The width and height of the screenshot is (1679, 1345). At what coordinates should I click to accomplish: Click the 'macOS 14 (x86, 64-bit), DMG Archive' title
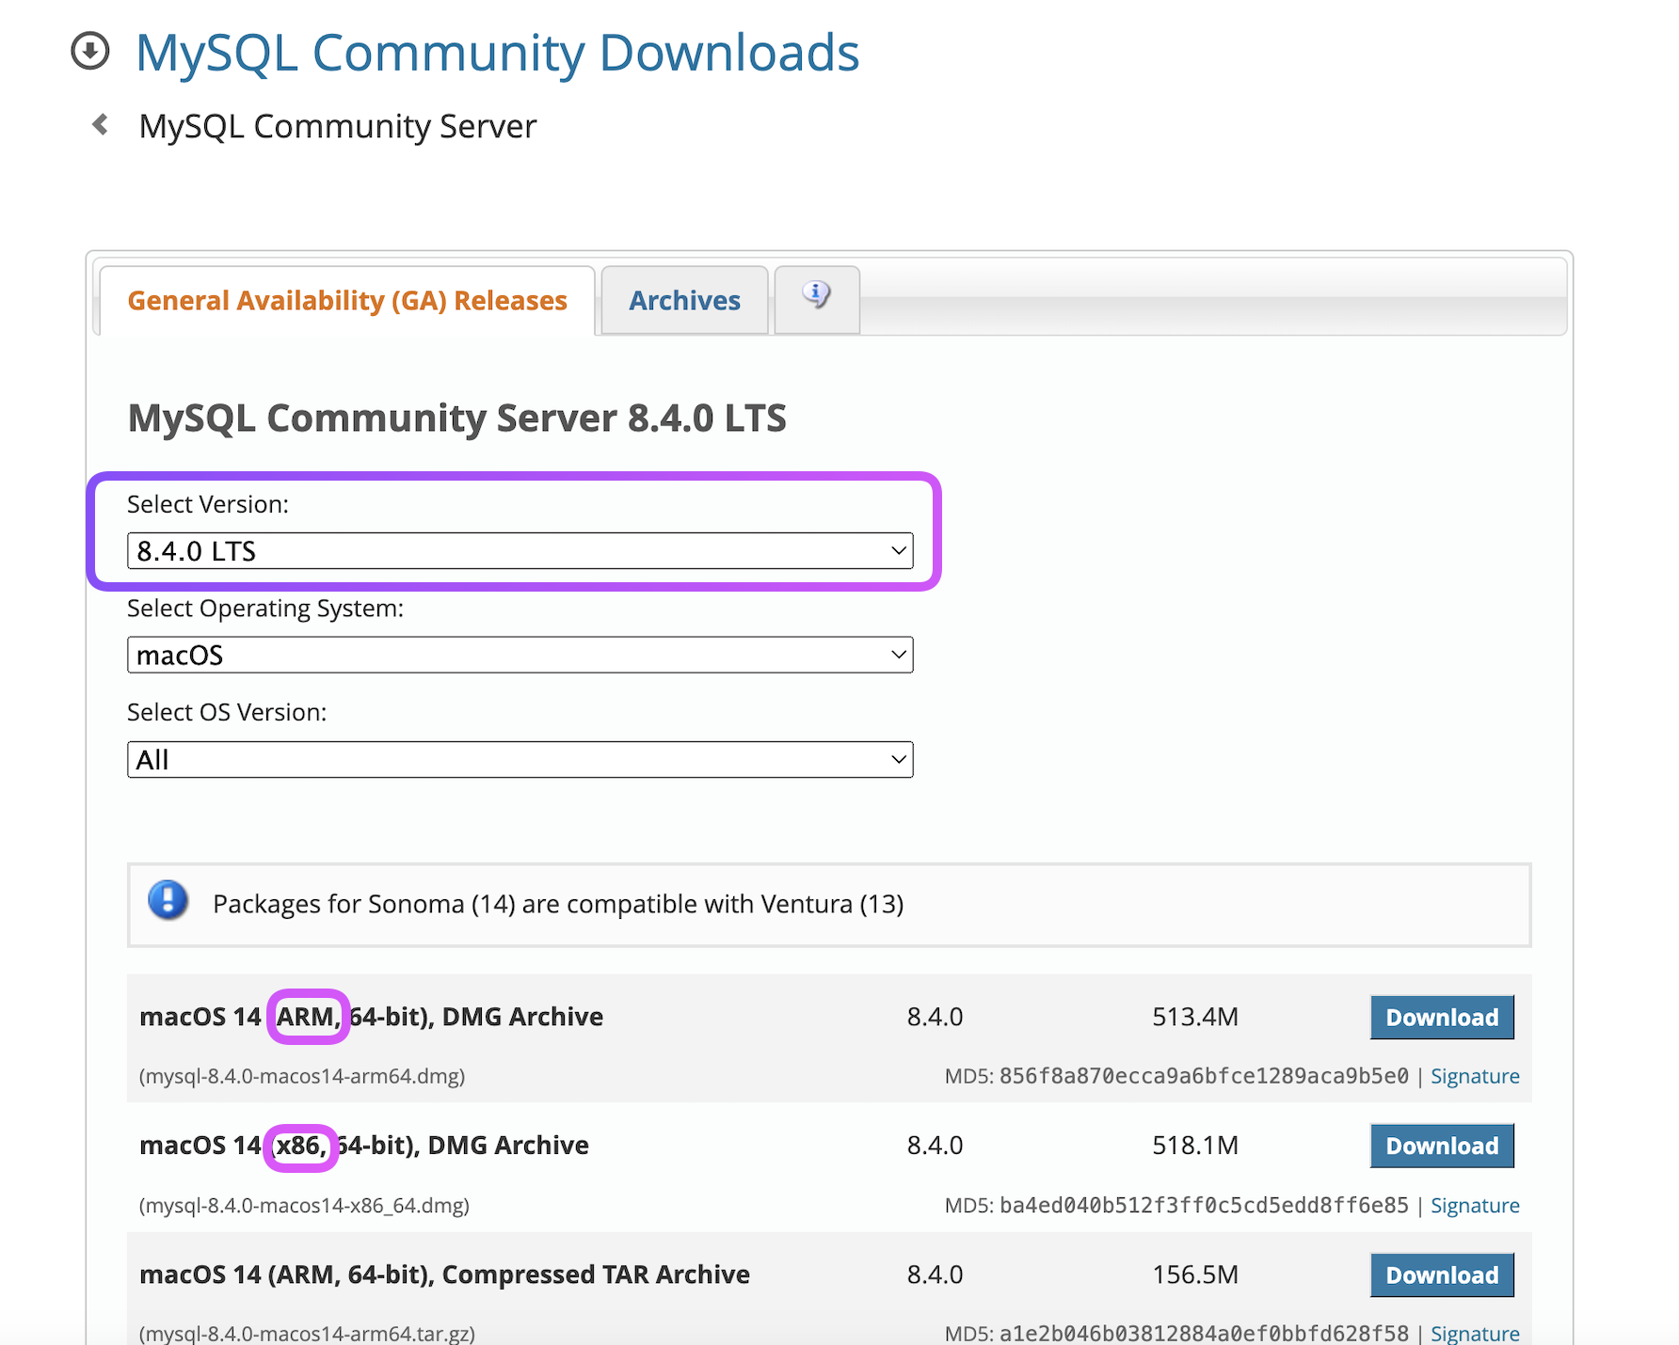[x=364, y=1146]
